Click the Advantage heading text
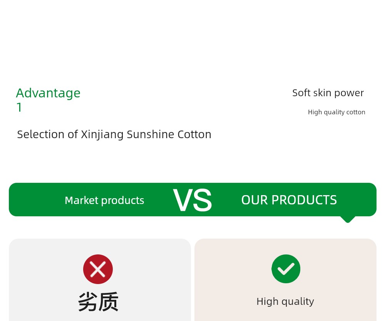Viewport: 385px width, 321px height. click(48, 93)
